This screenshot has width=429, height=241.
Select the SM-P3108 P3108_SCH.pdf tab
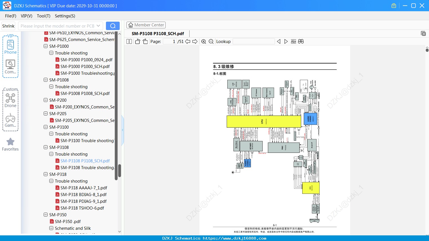[x=158, y=34]
